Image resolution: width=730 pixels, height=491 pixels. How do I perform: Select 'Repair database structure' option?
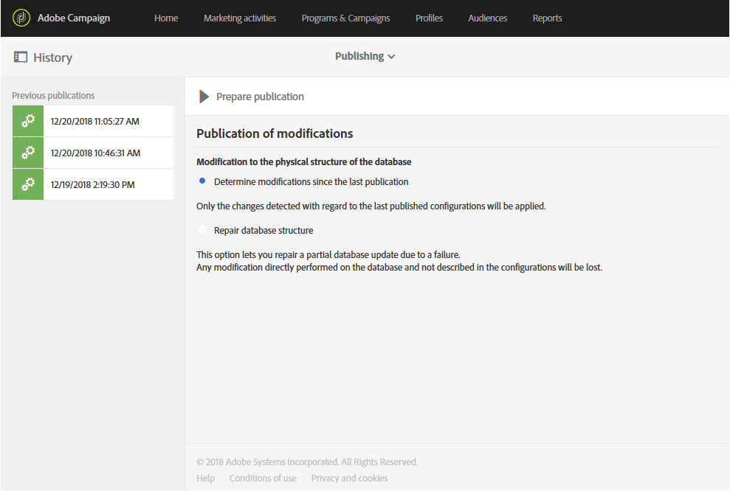click(203, 230)
